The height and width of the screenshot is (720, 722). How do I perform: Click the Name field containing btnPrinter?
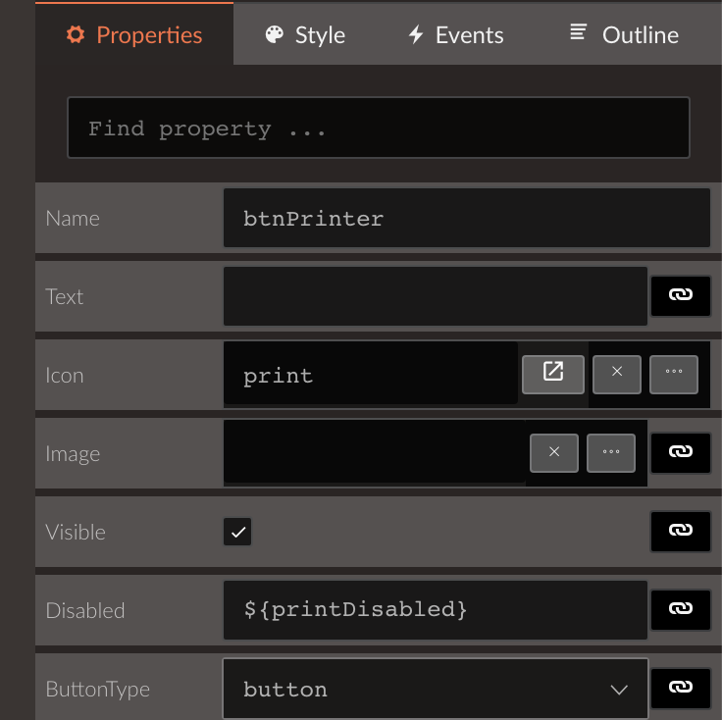click(x=466, y=218)
